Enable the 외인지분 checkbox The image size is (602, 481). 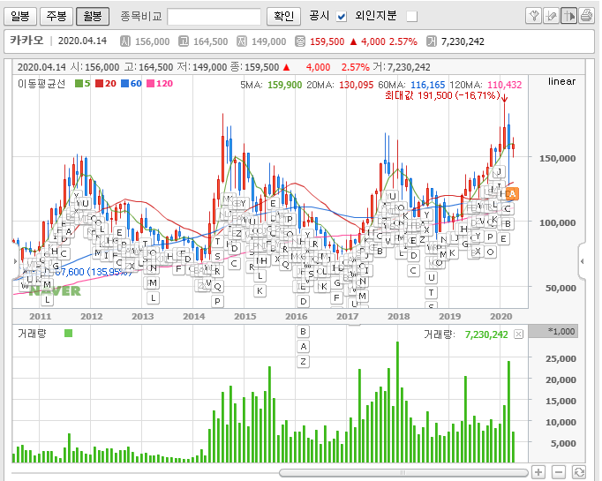click(x=412, y=17)
